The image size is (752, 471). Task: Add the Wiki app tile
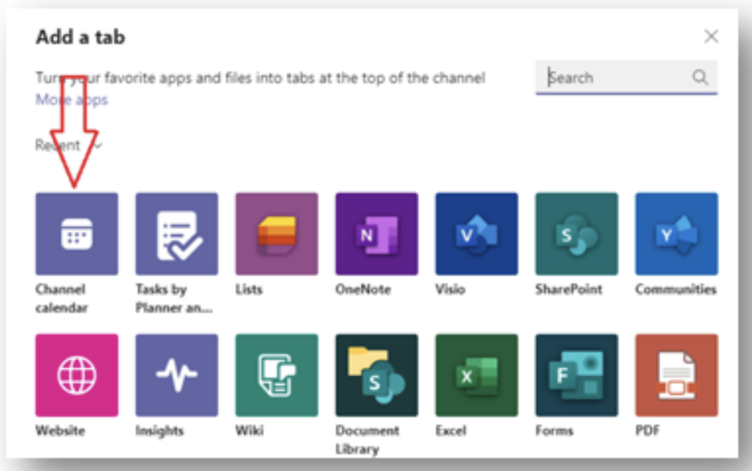(277, 375)
